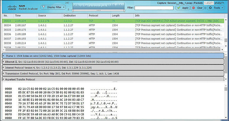
Task: Click source address 1.3.2.178
Action: coord(44,21)
